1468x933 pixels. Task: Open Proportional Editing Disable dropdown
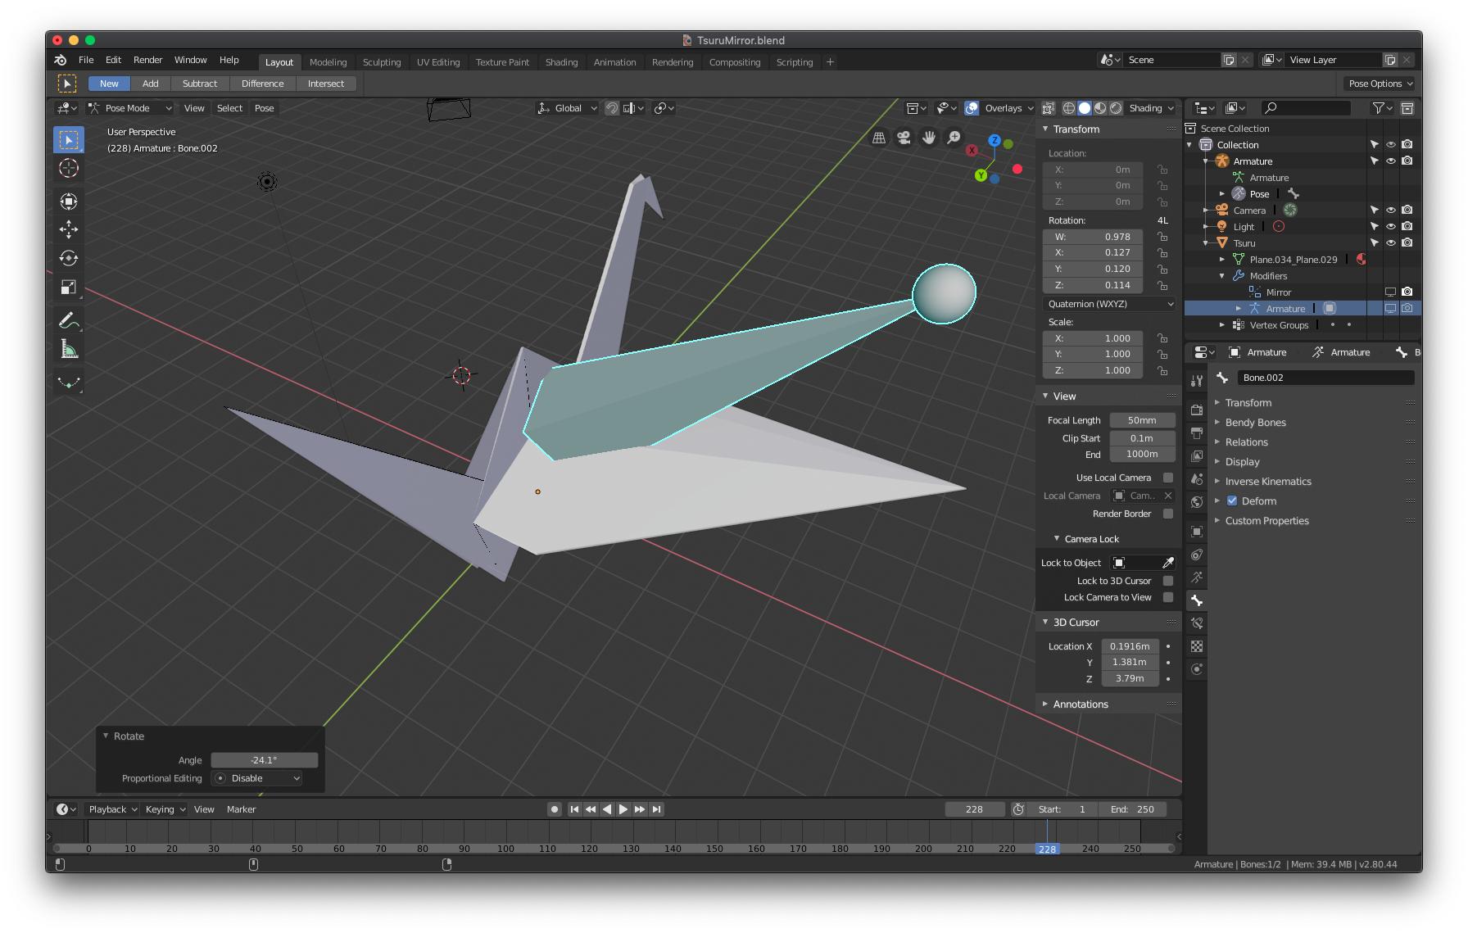(x=256, y=778)
